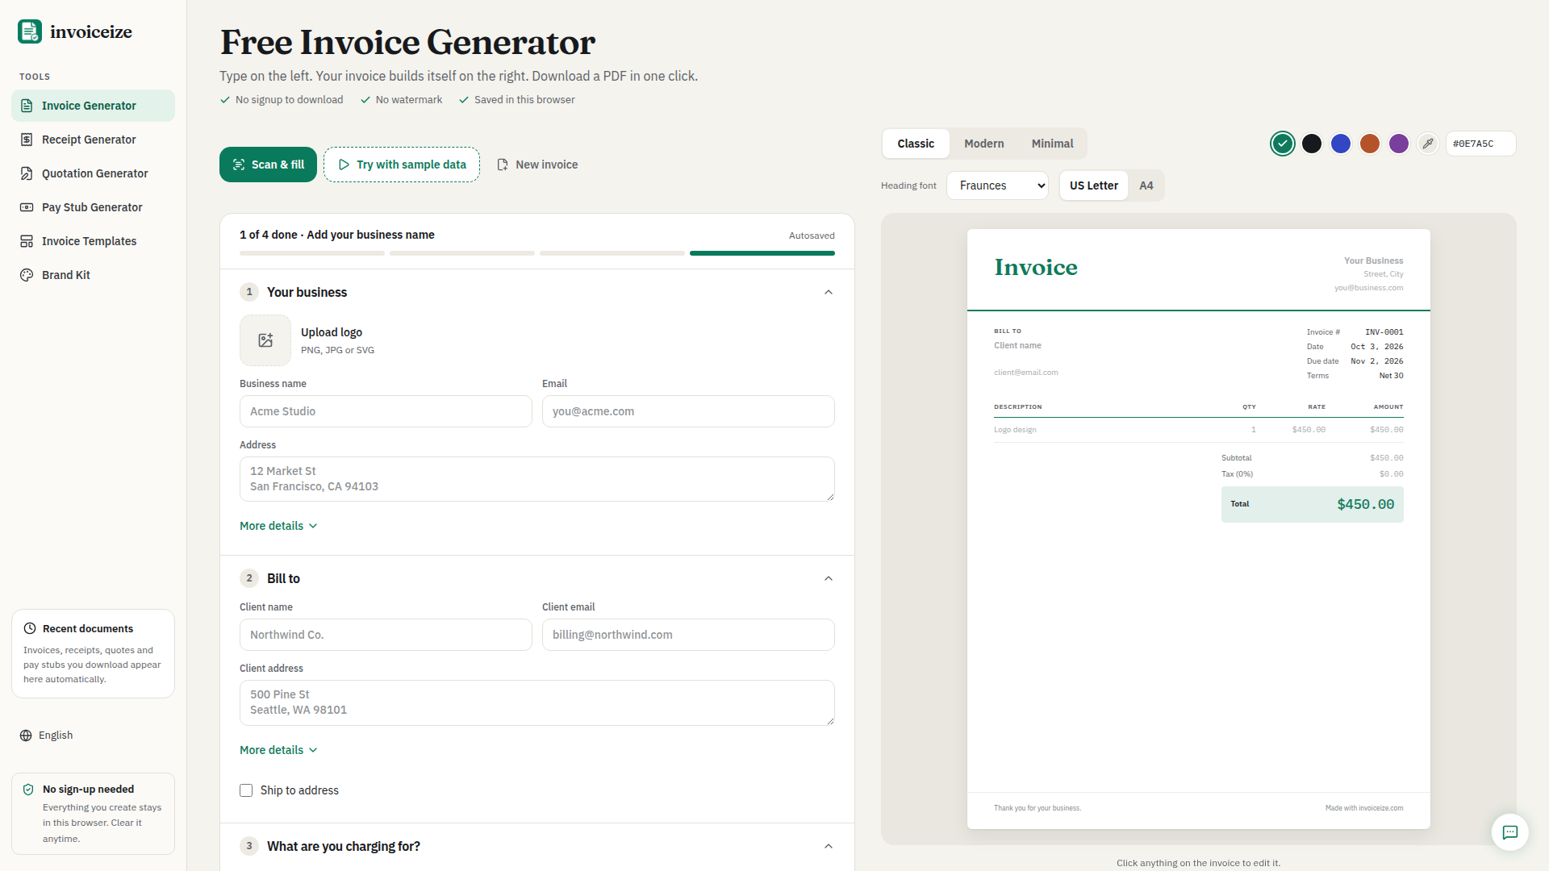Select the green color swatch

[1283, 144]
